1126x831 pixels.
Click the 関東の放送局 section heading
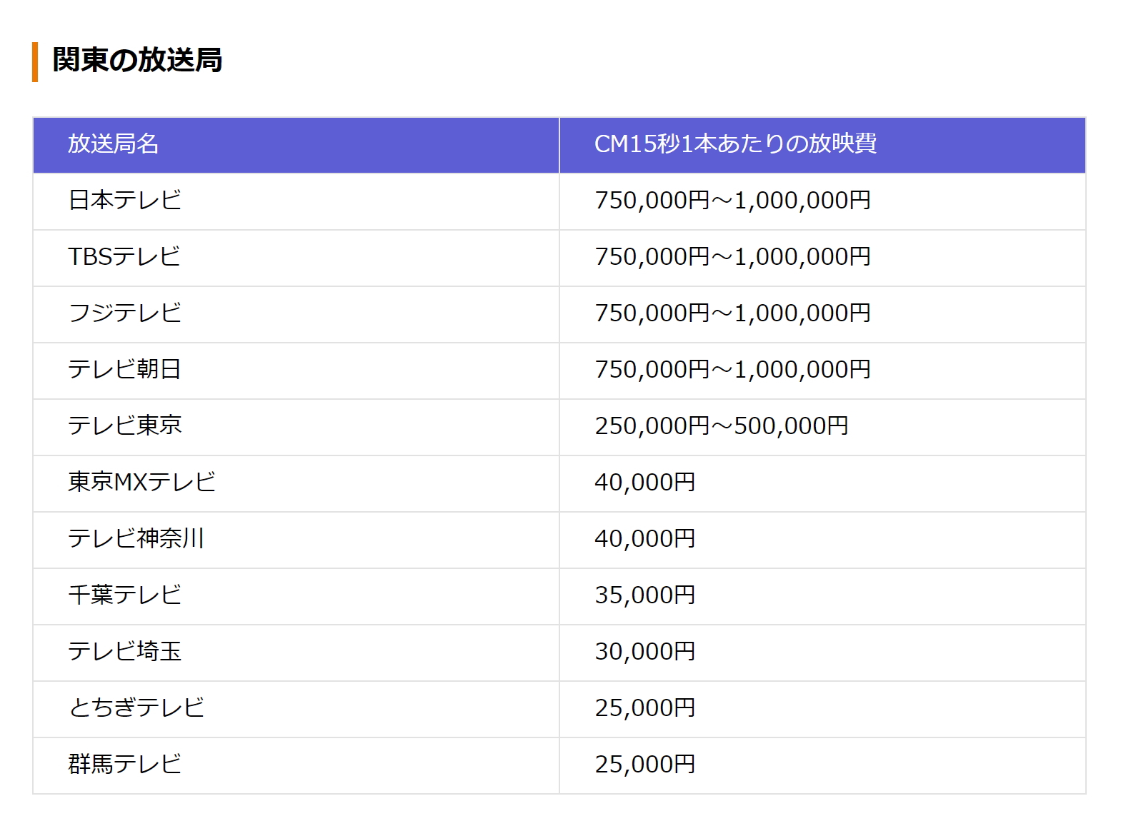click(137, 60)
